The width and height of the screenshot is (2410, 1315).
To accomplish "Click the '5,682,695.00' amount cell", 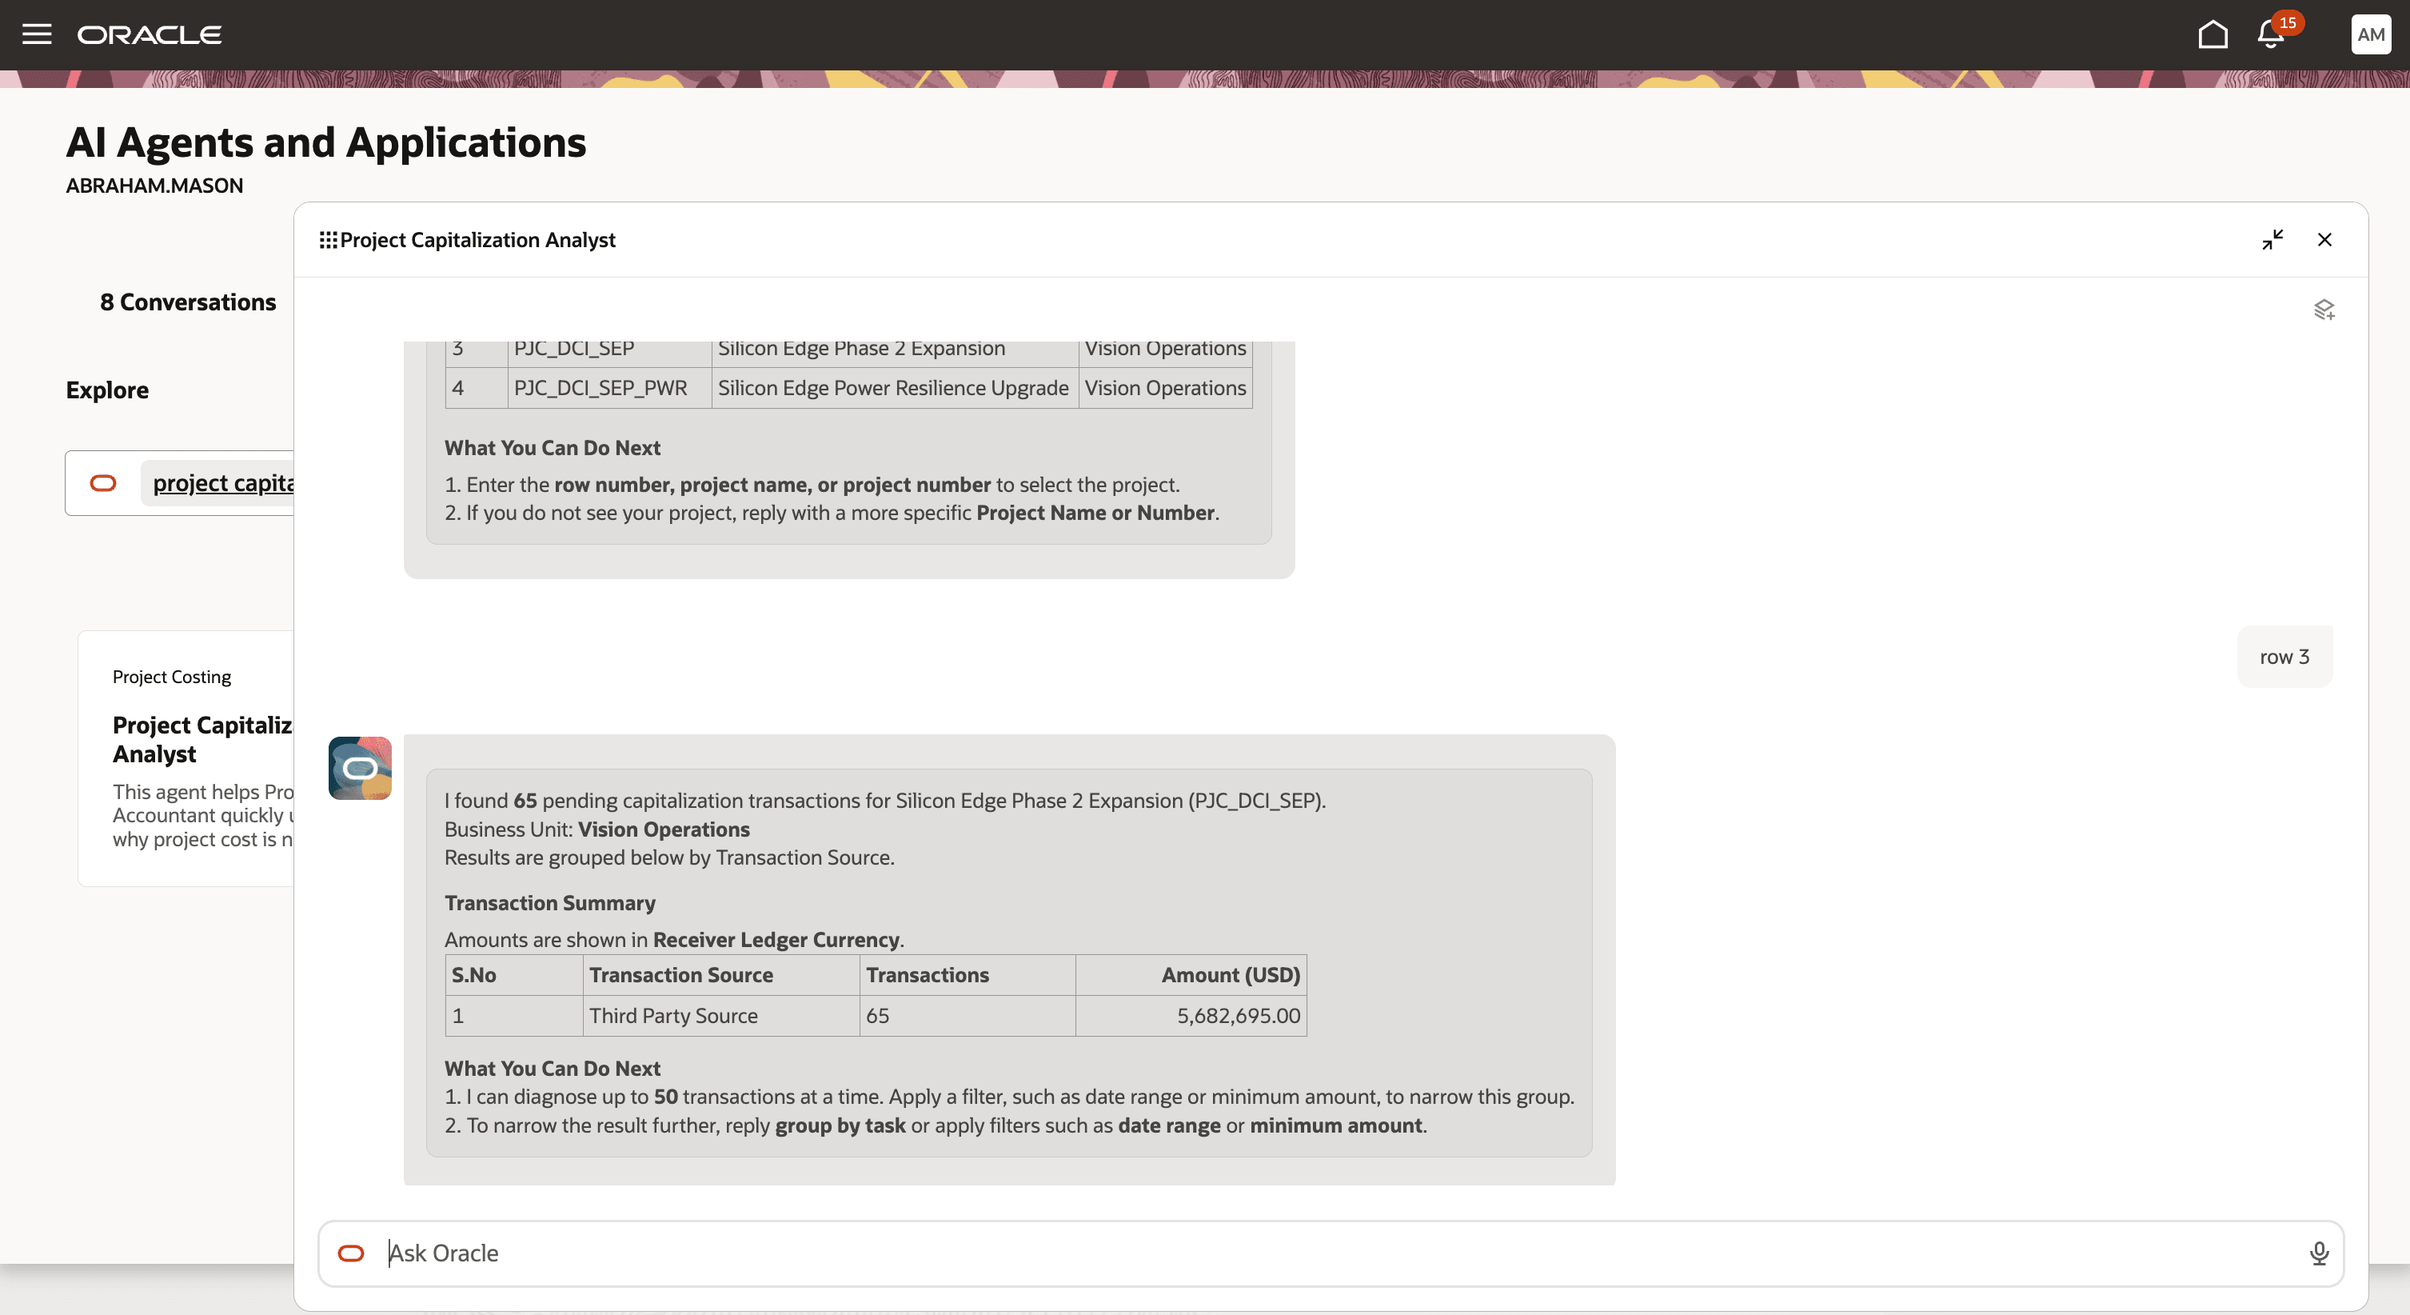I will [1191, 1016].
